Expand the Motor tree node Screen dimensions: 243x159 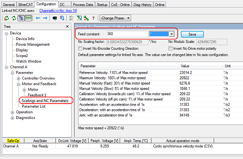click(24, 90)
